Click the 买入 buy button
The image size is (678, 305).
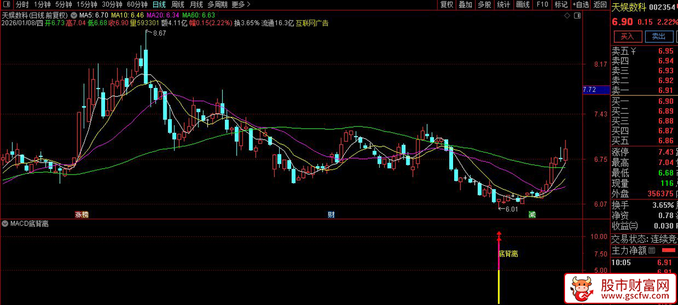[628, 36]
